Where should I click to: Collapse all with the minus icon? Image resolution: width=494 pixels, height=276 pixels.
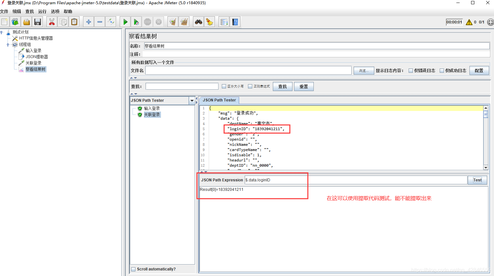coord(100,22)
